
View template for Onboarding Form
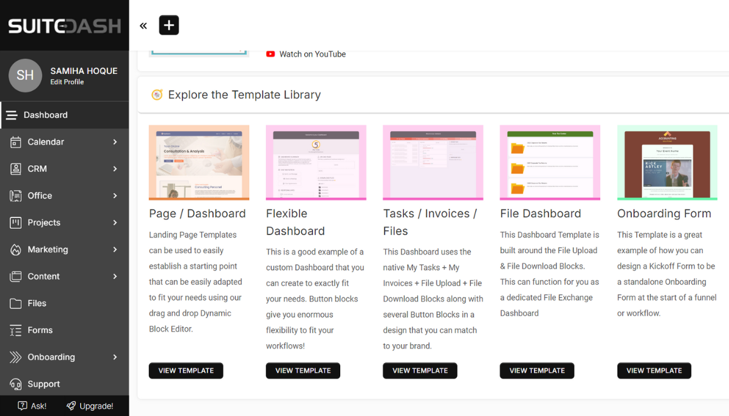(654, 370)
